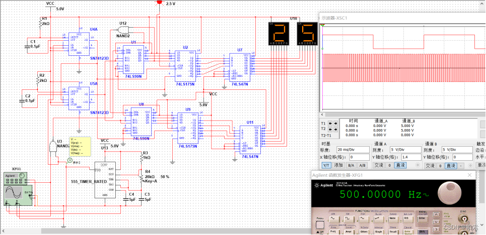The height and width of the screenshot is (235, 486).
Task: Select the U7 74LS47N decoder chip
Action: pyautogui.click(x=239, y=67)
